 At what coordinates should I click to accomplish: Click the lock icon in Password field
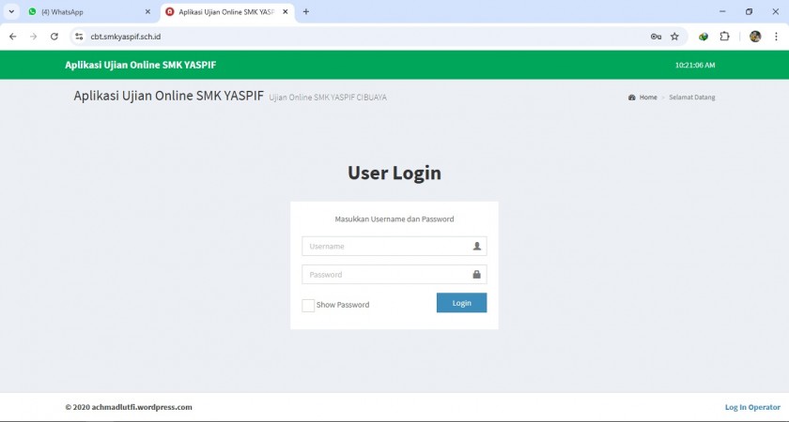click(476, 274)
